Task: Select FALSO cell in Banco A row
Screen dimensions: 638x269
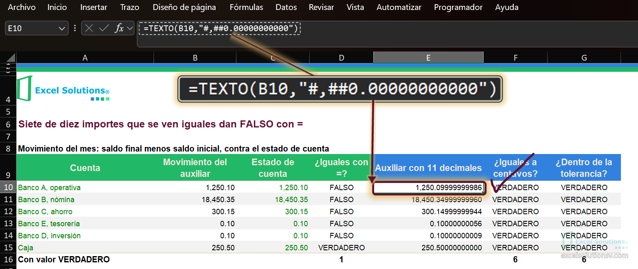Action: click(x=341, y=187)
